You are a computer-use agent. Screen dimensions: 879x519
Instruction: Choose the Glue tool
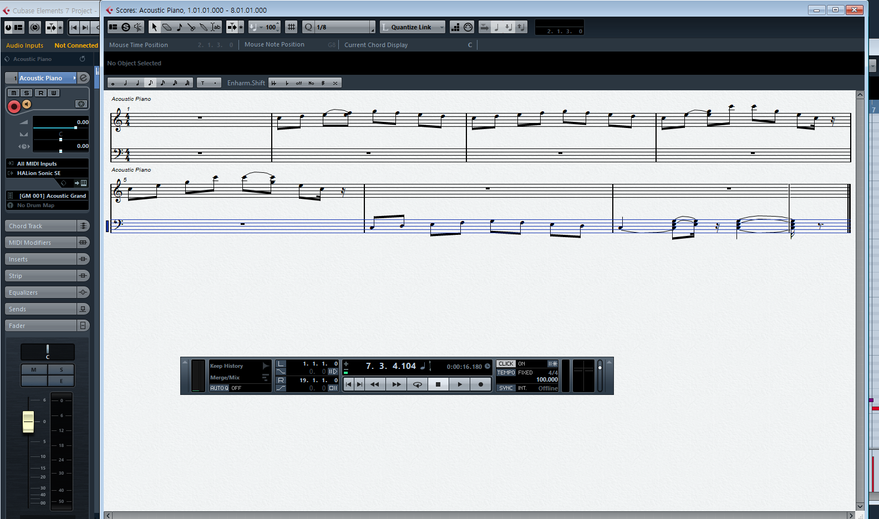point(204,27)
